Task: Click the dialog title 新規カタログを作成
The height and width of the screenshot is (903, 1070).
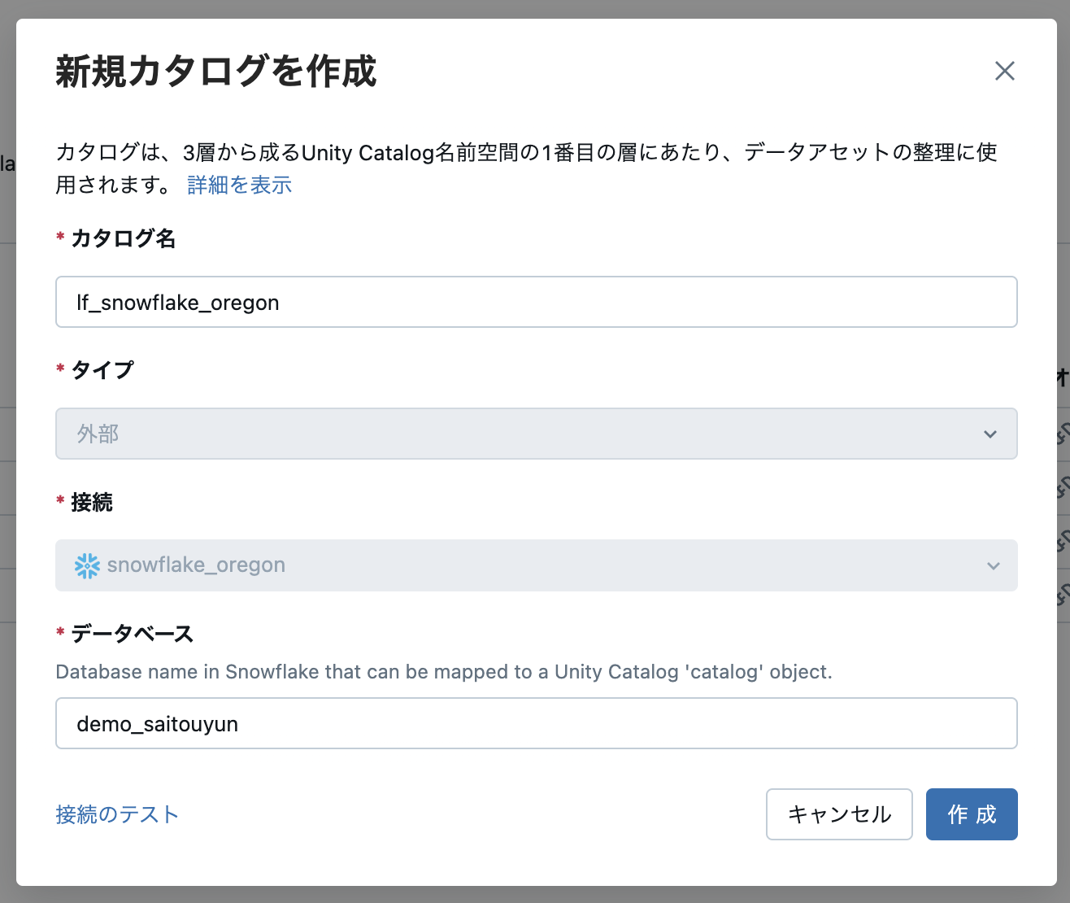Action: (216, 72)
